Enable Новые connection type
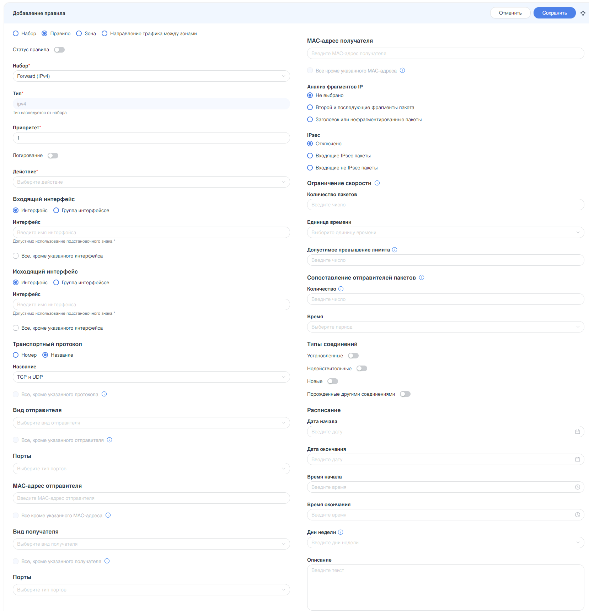This screenshot has width=589, height=611. 333,381
